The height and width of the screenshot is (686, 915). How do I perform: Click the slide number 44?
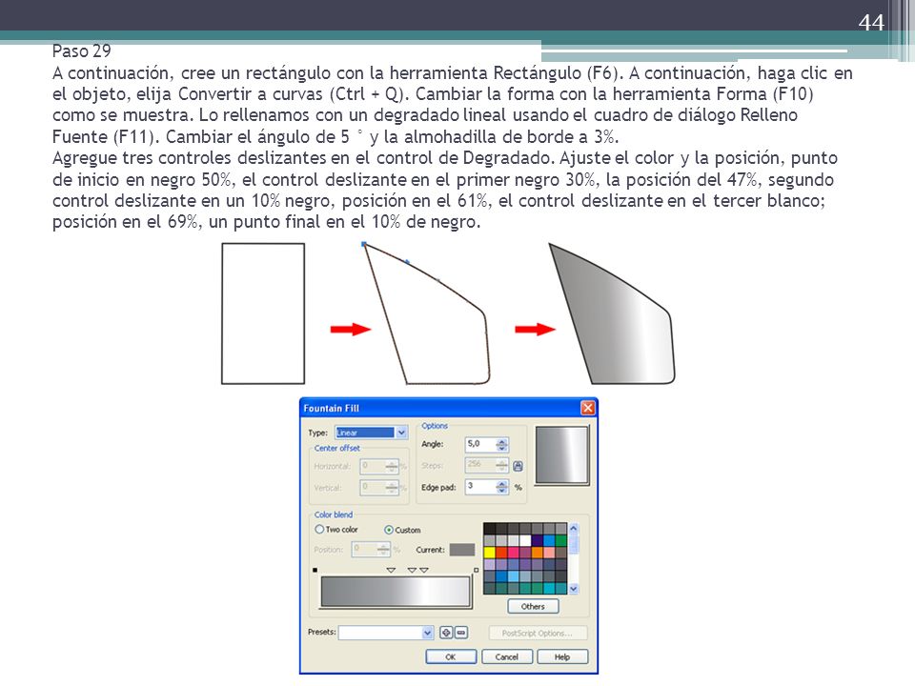(871, 22)
